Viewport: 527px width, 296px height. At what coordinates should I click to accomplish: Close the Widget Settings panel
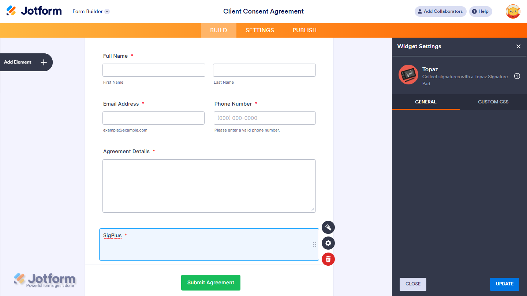click(519, 46)
